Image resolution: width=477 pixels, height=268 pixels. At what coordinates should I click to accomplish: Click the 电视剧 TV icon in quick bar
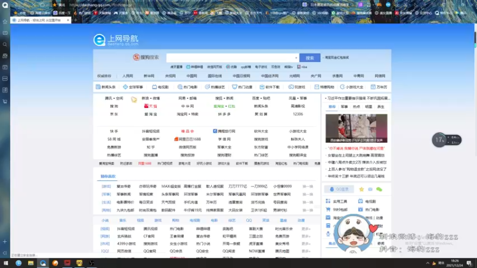tap(154, 87)
